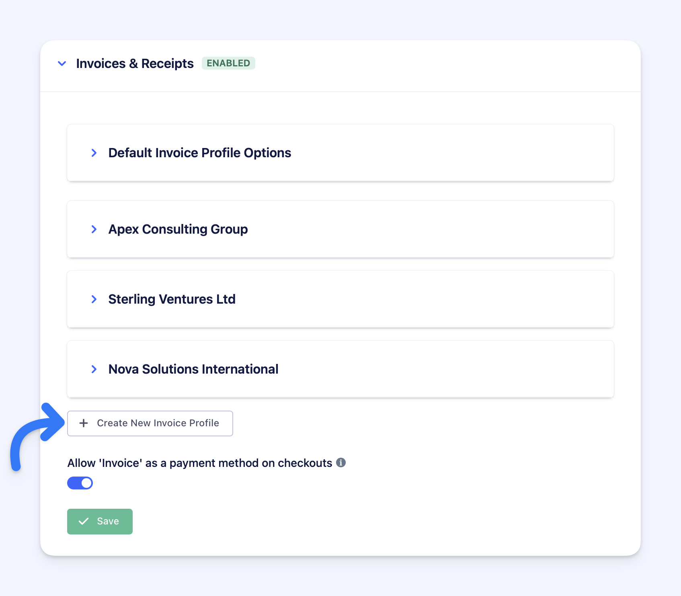Image resolution: width=681 pixels, height=596 pixels.
Task: Disable 'Invoice' payment method toggle
Action: tap(80, 483)
